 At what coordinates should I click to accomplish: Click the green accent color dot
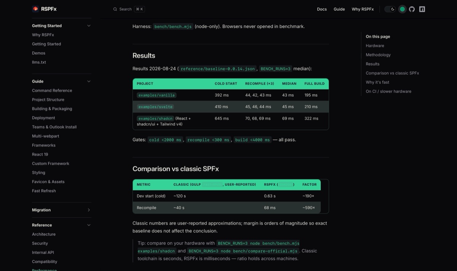pos(402,9)
